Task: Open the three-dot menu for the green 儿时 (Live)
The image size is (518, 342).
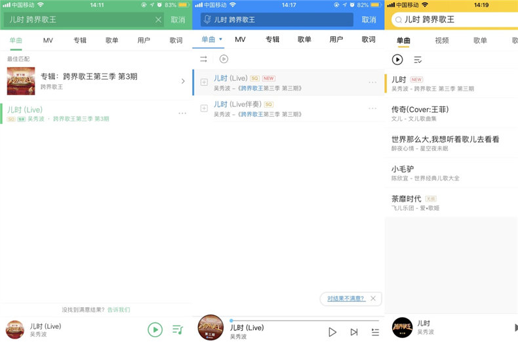Action: (182, 114)
